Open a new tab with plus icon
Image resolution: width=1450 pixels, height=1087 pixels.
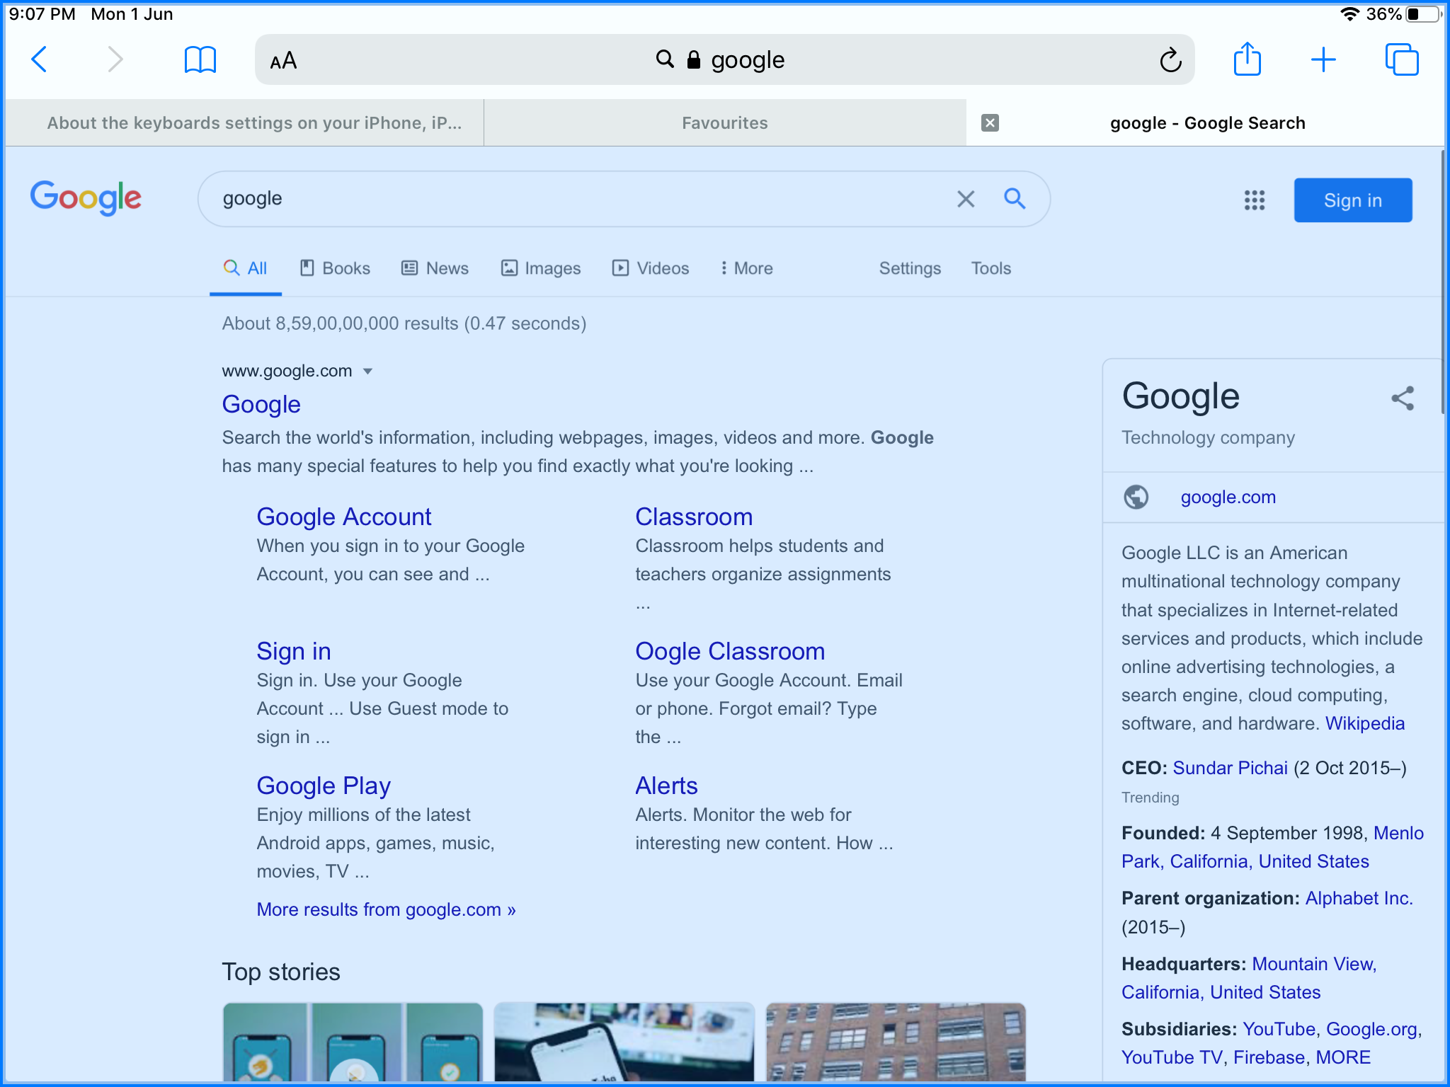pos(1323,59)
